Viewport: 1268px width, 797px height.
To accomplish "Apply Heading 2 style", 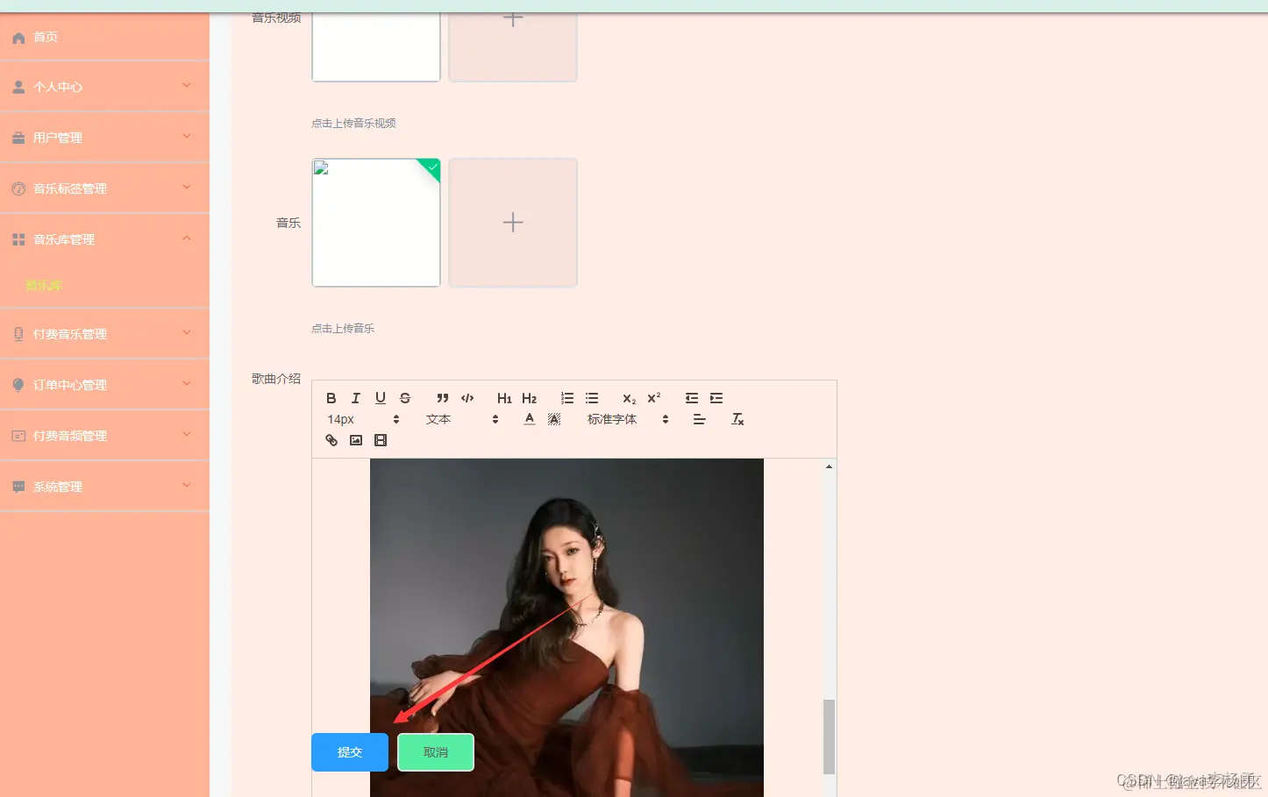I will click(x=529, y=398).
